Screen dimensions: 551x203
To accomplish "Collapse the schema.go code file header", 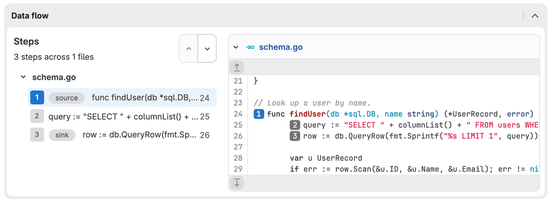I will (x=236, y=47).
